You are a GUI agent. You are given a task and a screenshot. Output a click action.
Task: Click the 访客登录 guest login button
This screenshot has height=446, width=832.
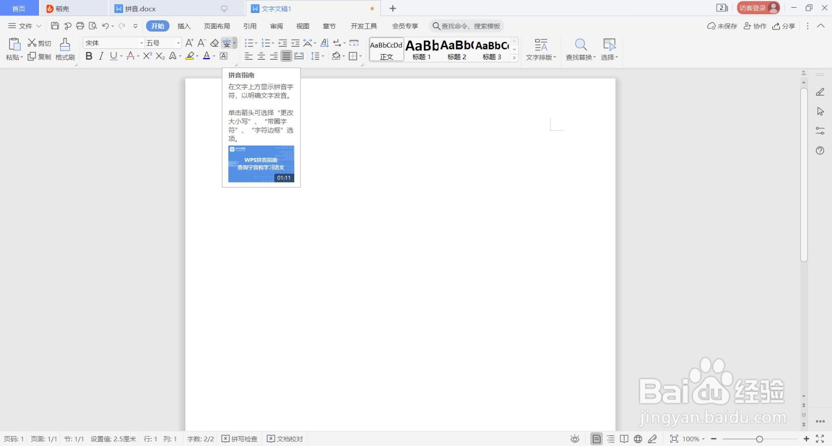pos(758,8)
